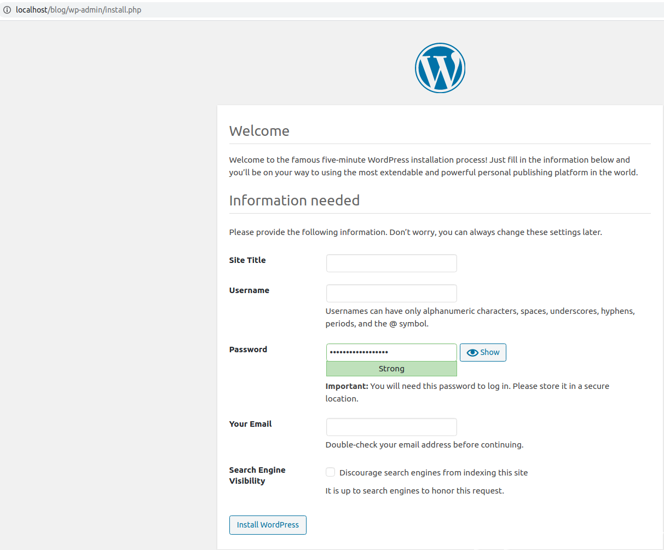
Task: Click the 'Usernames can have only alphanumeric' hint
Action: [480, 317]
